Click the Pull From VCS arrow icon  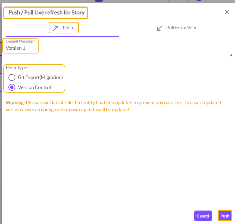click(160, 28)
